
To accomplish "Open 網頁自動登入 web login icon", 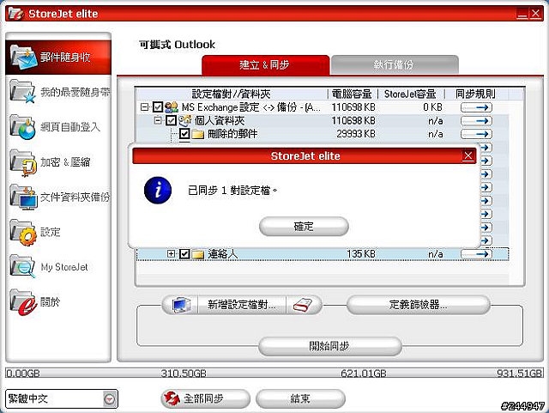I will [22, 126].
